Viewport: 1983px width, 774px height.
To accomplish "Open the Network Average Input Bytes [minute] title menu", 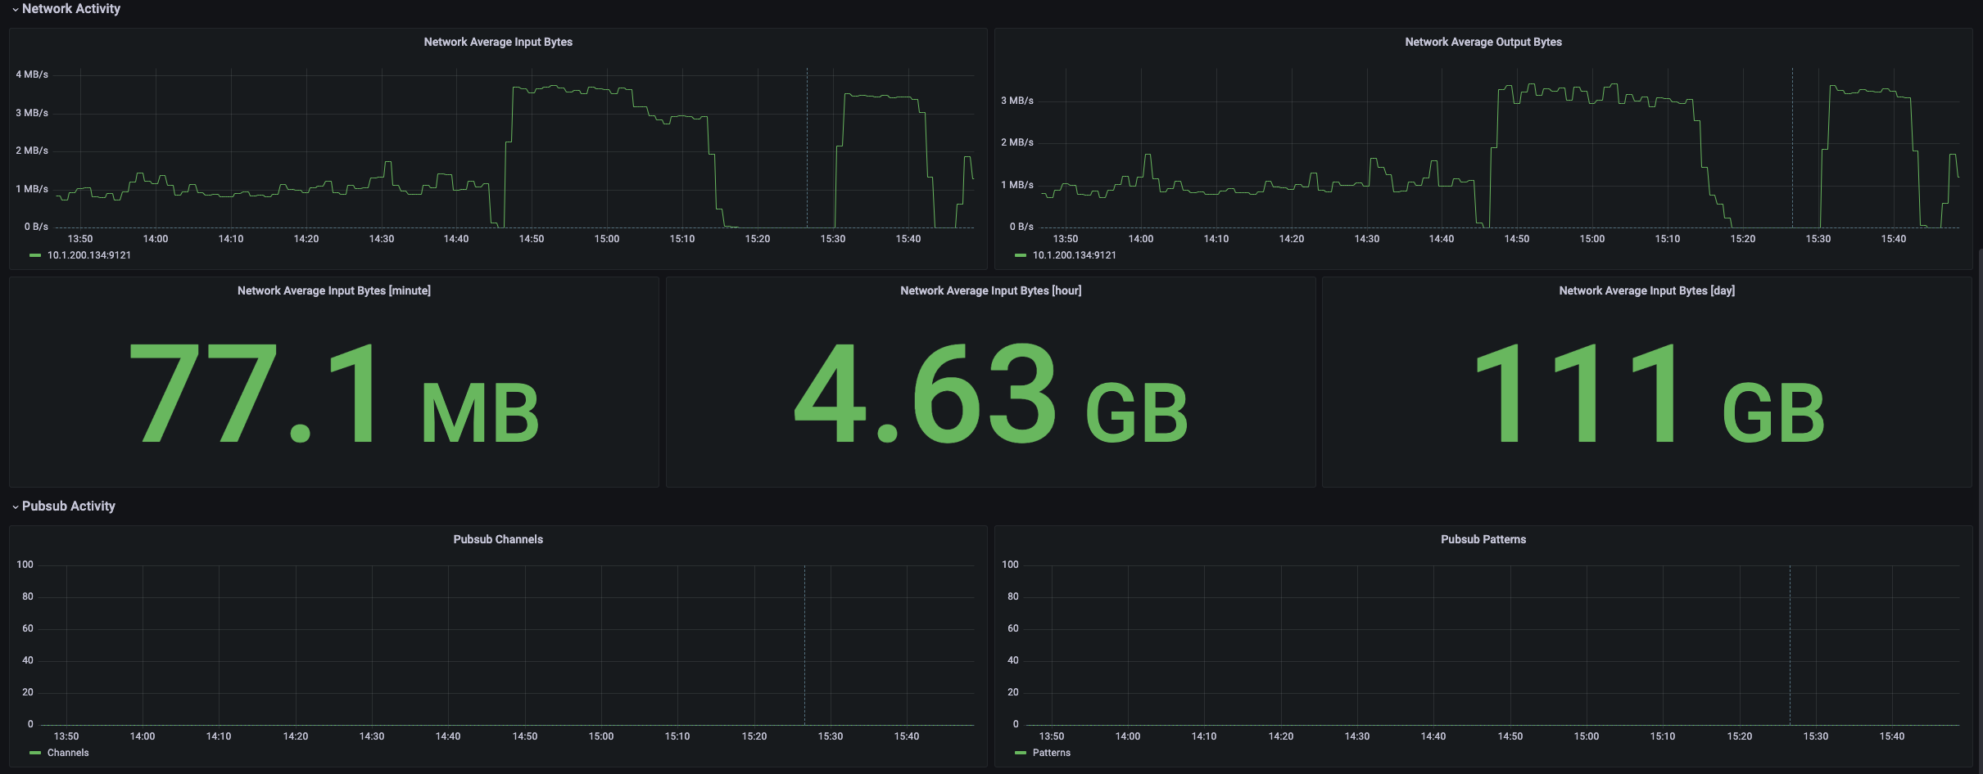I will (x=333, y=291).
